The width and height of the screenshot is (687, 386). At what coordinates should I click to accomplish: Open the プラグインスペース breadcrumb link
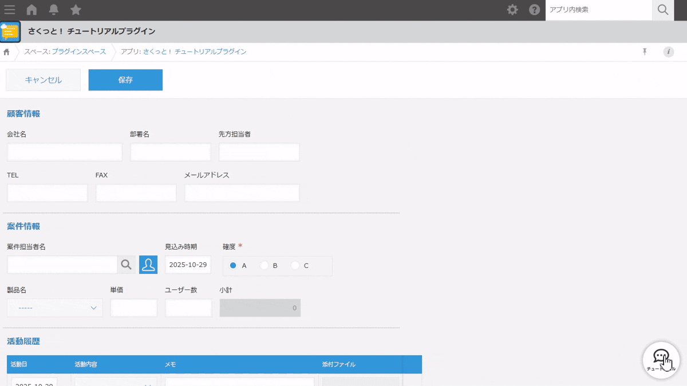(78, 52)
